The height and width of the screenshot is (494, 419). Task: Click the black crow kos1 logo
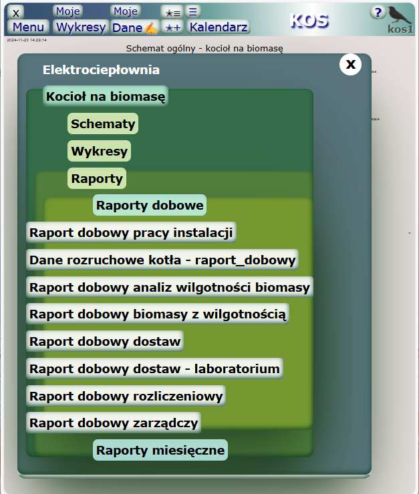click(400, 19)
